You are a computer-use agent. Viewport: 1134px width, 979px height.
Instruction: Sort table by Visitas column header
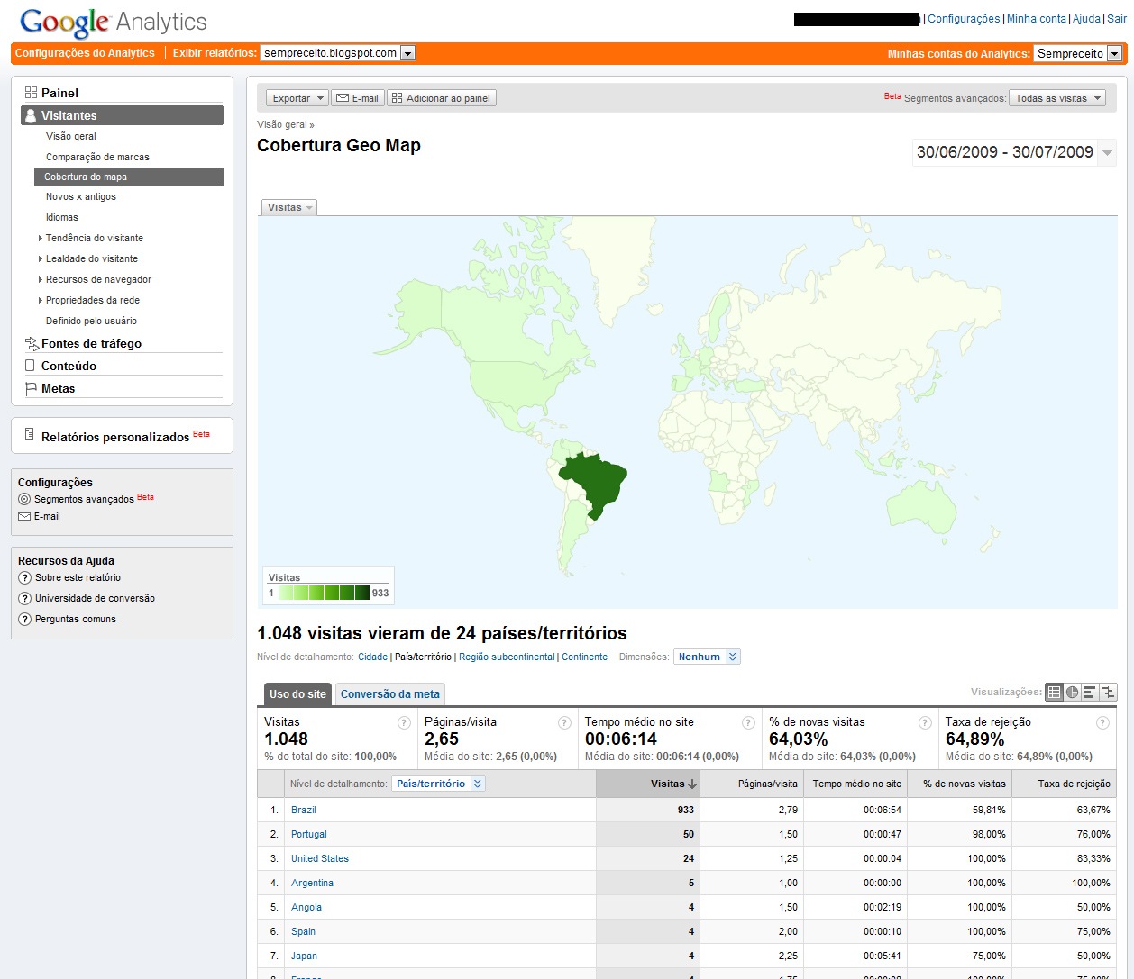pyautogui.click(x=647, y=784)
